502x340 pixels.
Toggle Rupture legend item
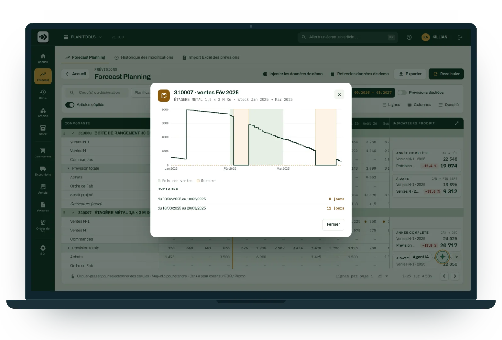(x=206, y=181)
